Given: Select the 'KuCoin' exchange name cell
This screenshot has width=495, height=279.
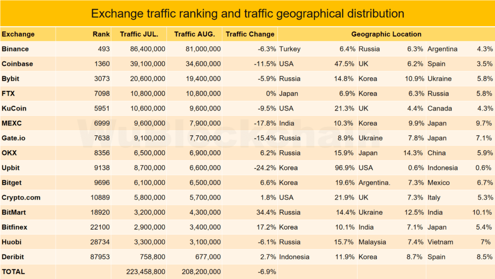Looking at the screenshot, I should tap(14, 108).
